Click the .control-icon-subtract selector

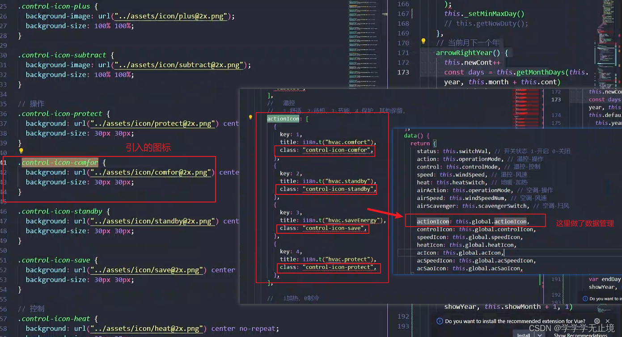tap(62, 55)
